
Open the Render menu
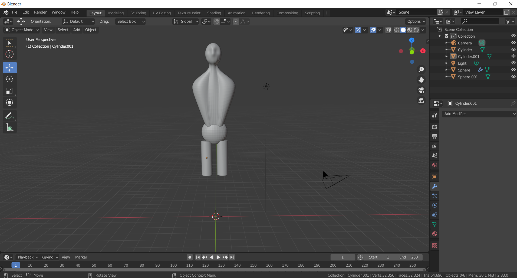click(x=40, y=12)
